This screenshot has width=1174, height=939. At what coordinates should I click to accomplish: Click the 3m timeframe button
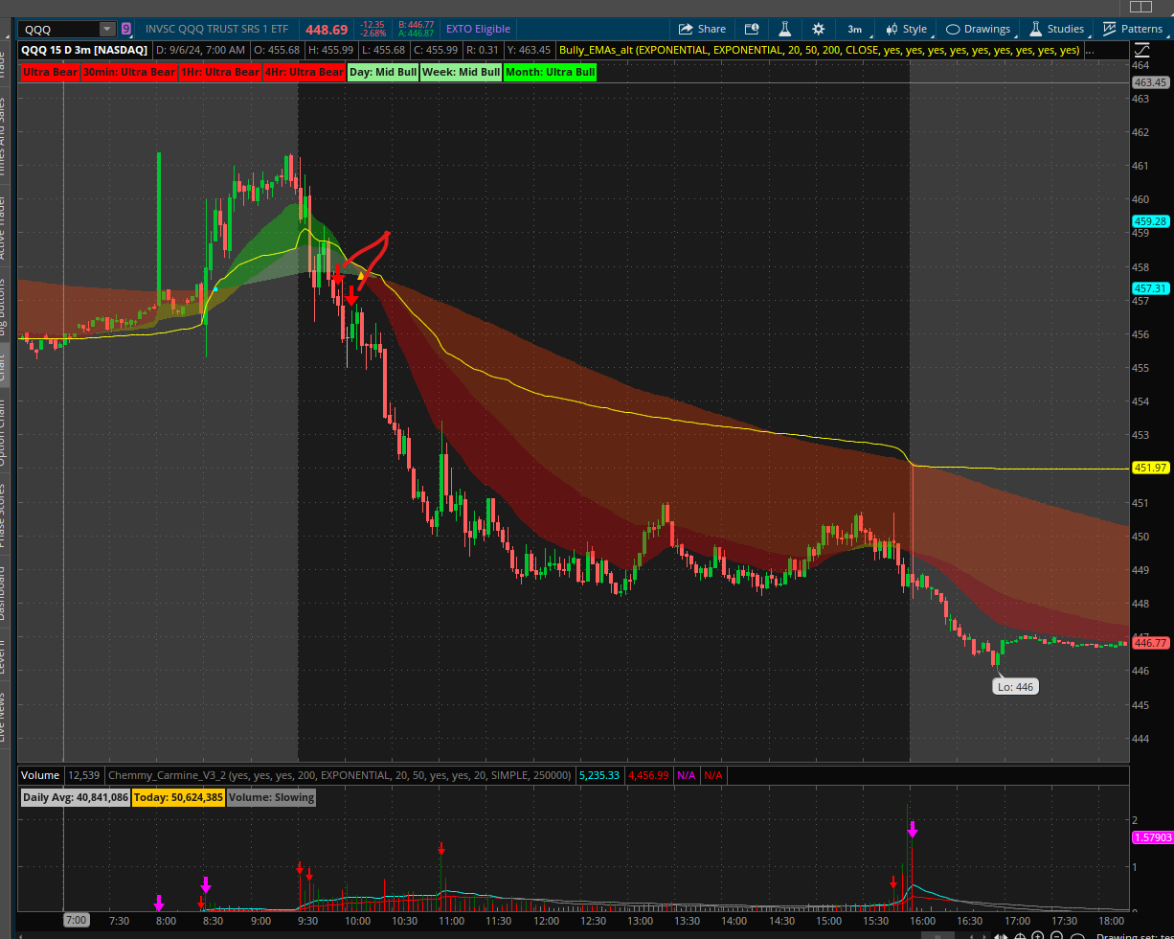pyautogui.click(x=854, y=29)
